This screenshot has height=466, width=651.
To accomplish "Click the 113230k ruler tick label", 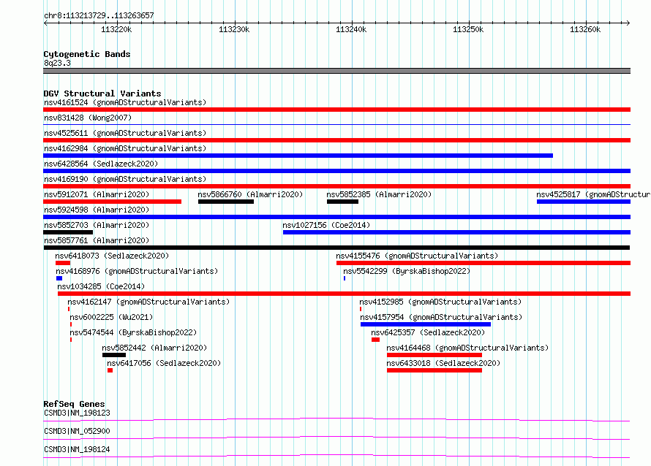I will pos(234,30).
